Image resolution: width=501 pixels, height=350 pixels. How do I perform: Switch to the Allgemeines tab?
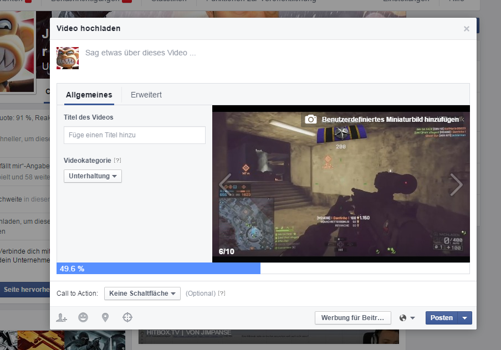click(89, 95)
